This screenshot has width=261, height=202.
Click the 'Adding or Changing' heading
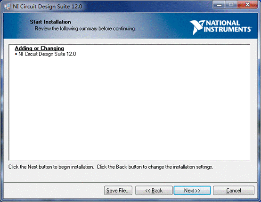pyautogui.click(x=40, y=48)
